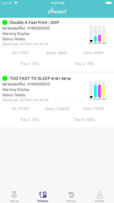This screenshot has width=114, height=203.
Task: Tap serial number VH66300003
Action: click(x=38, y=28)
